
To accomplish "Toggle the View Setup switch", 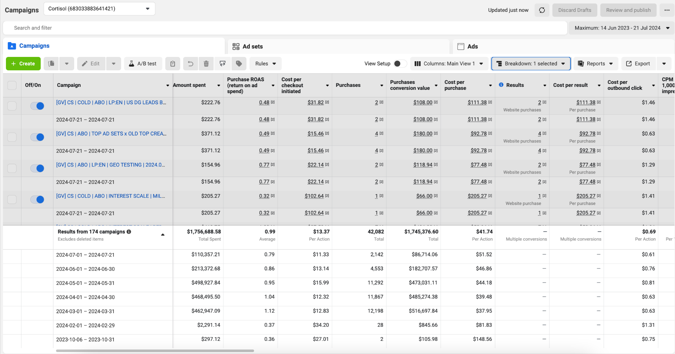I will (400, 63).
